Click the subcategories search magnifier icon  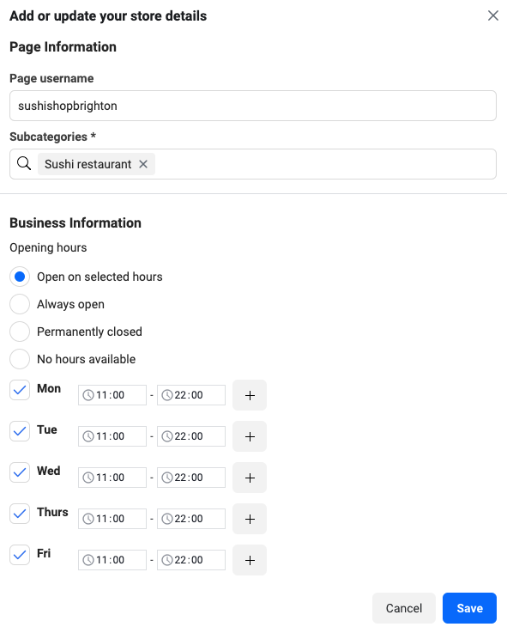click(24, 163)
